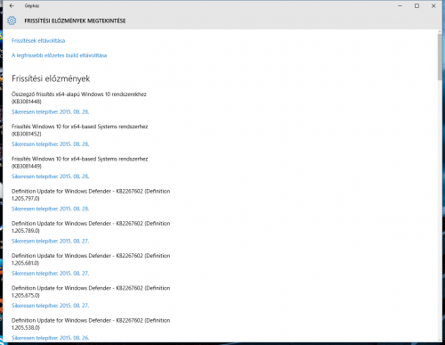Screen dimensions: 445x345
Task: Open the install status link under KB3081452
Action: (x=50, y=144)
